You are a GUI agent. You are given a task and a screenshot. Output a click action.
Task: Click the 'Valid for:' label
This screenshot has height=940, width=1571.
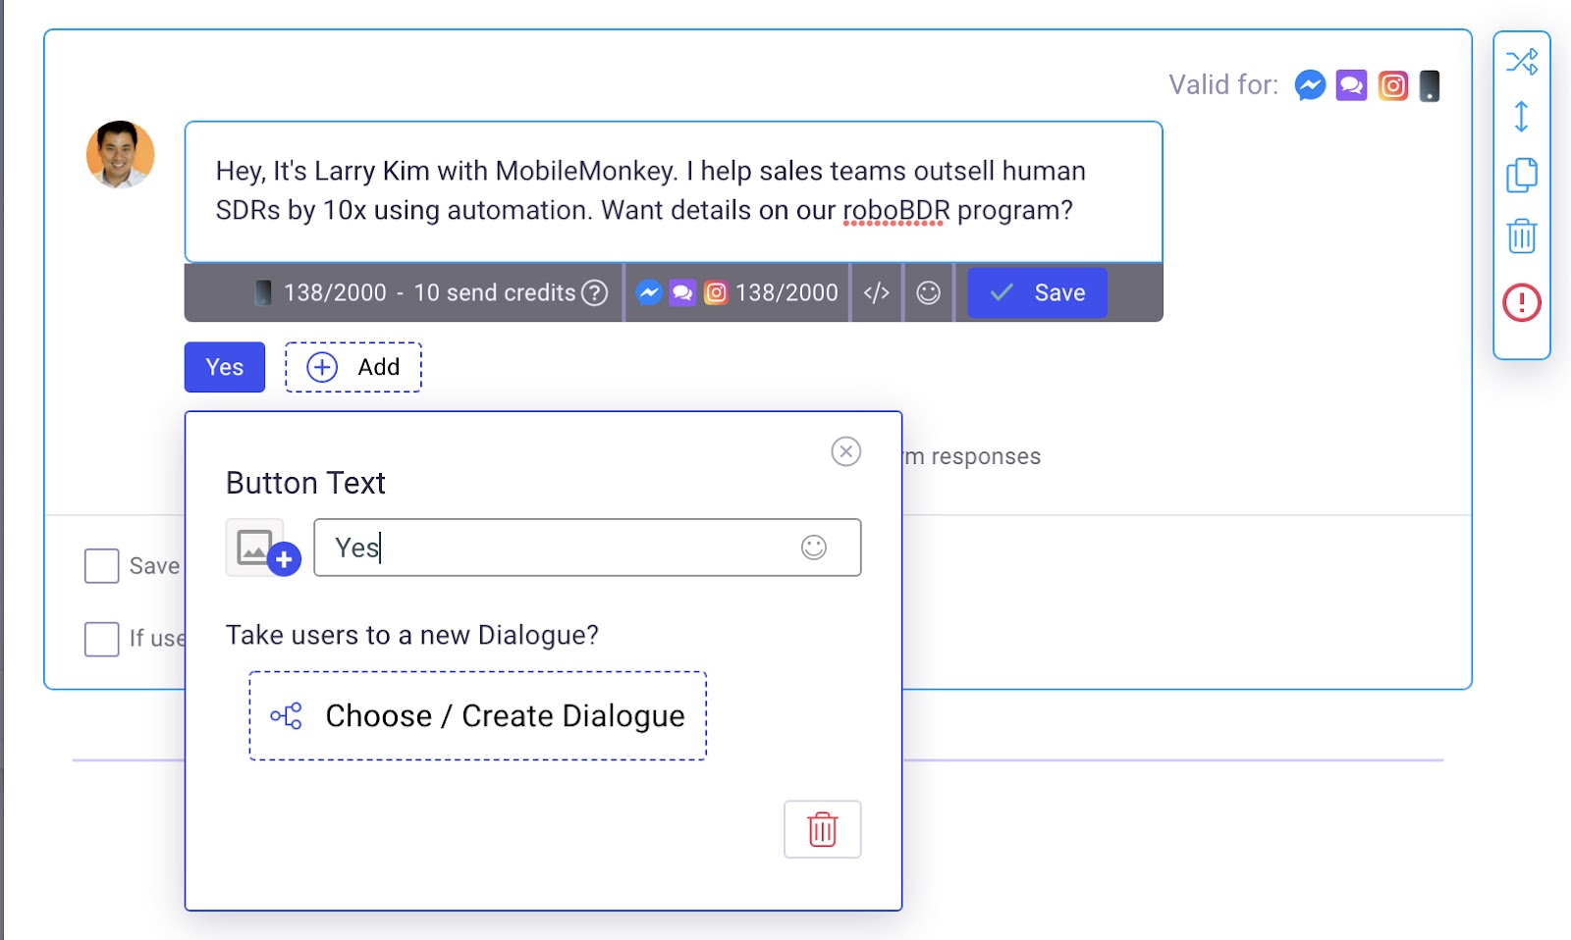click(x=1223, y=85)
